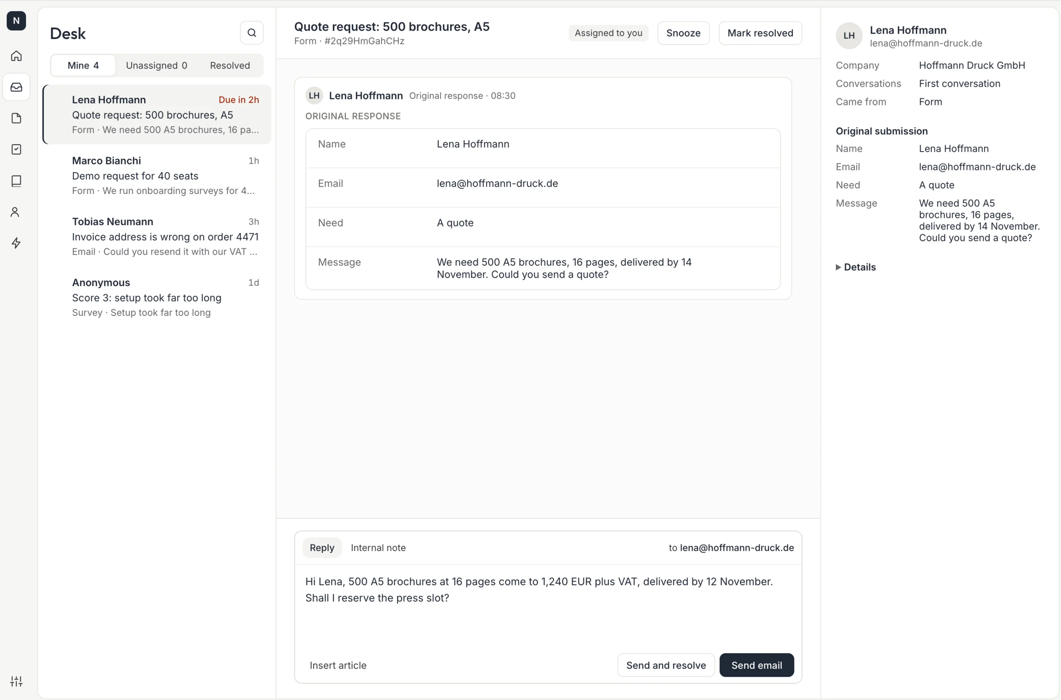Open the person contacts icon in sidebar
Screen dimensions: 1061x700
point(16,212)
